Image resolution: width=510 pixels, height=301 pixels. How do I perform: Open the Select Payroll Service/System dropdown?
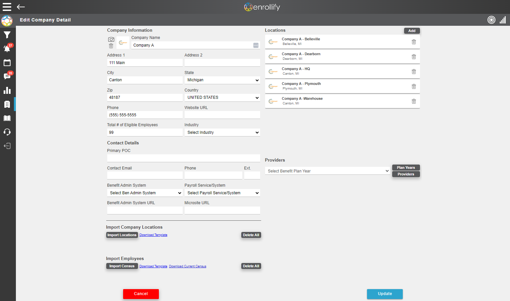(222, 193)
